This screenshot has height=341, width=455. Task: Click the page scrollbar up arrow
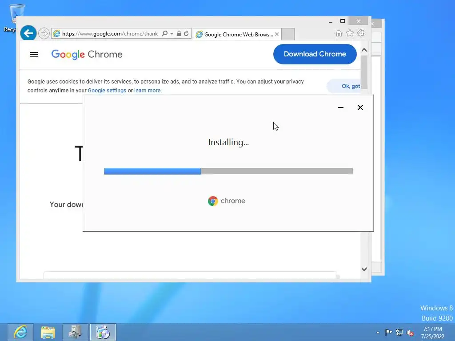coord(364,50)
